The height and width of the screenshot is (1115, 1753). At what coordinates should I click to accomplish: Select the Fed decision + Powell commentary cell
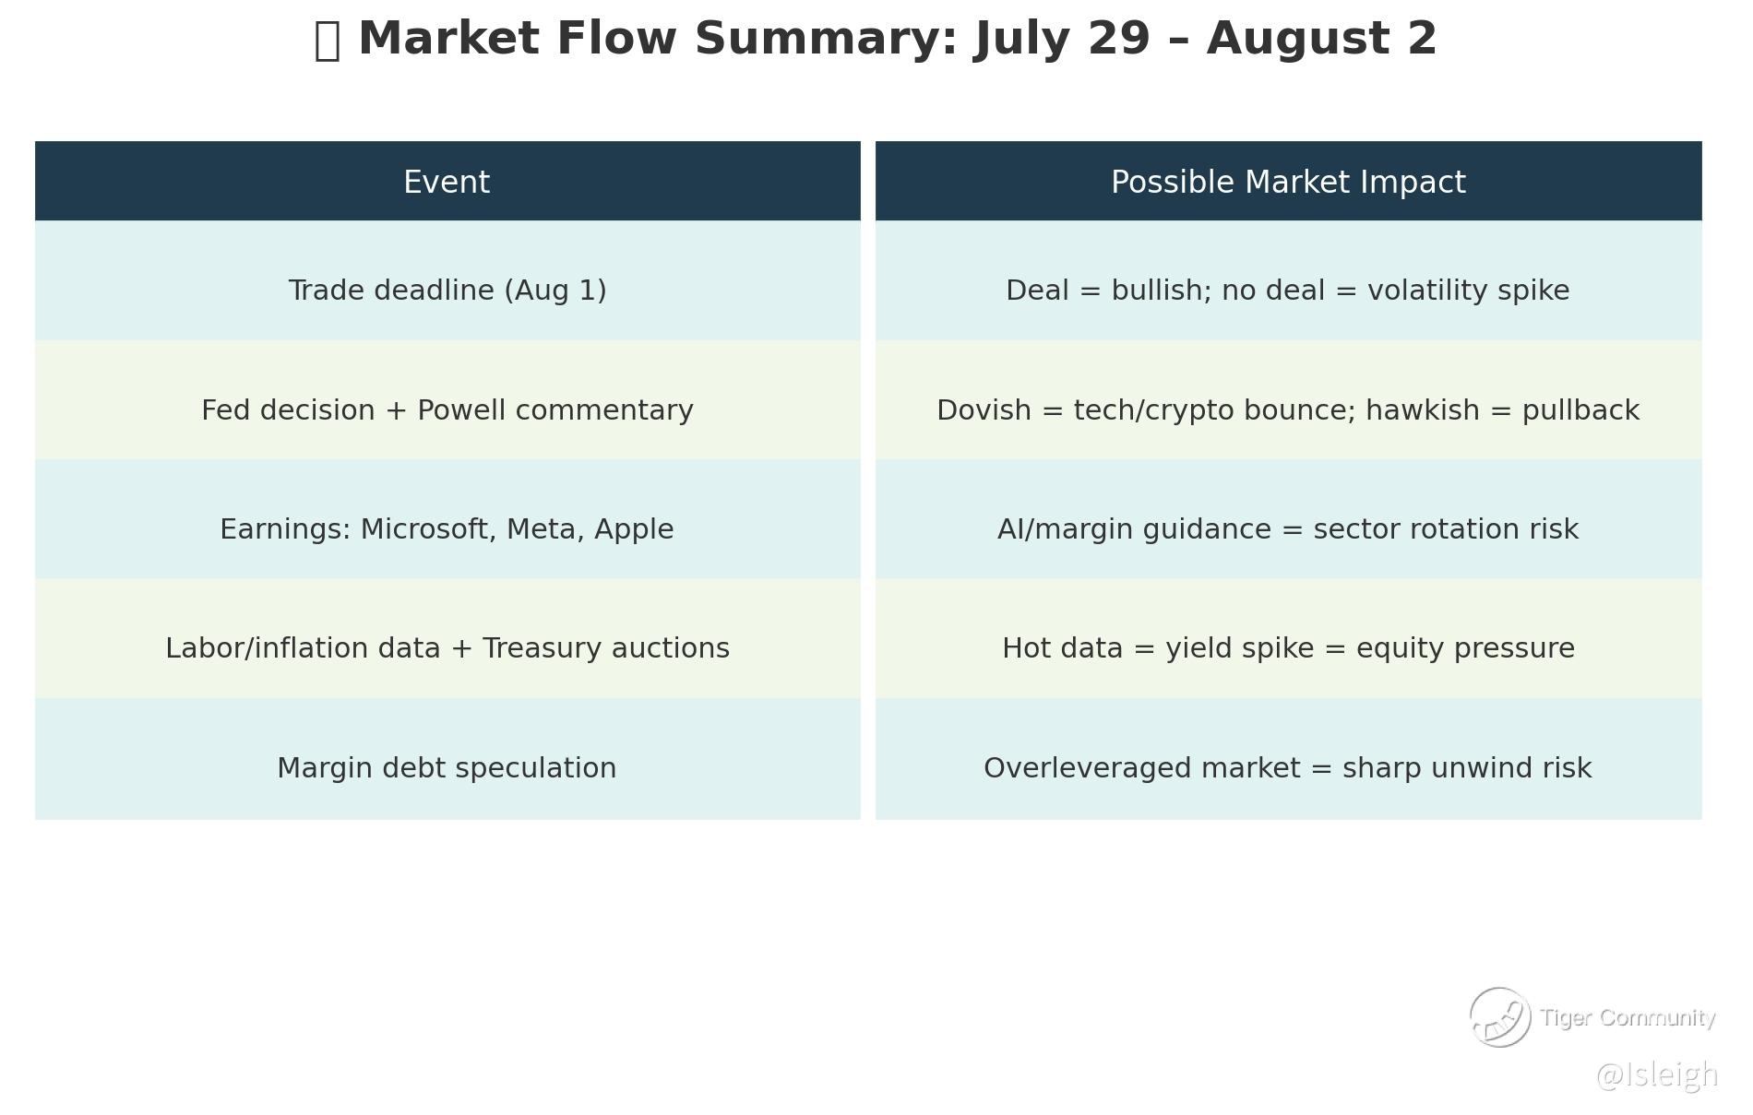click(447, 410)
